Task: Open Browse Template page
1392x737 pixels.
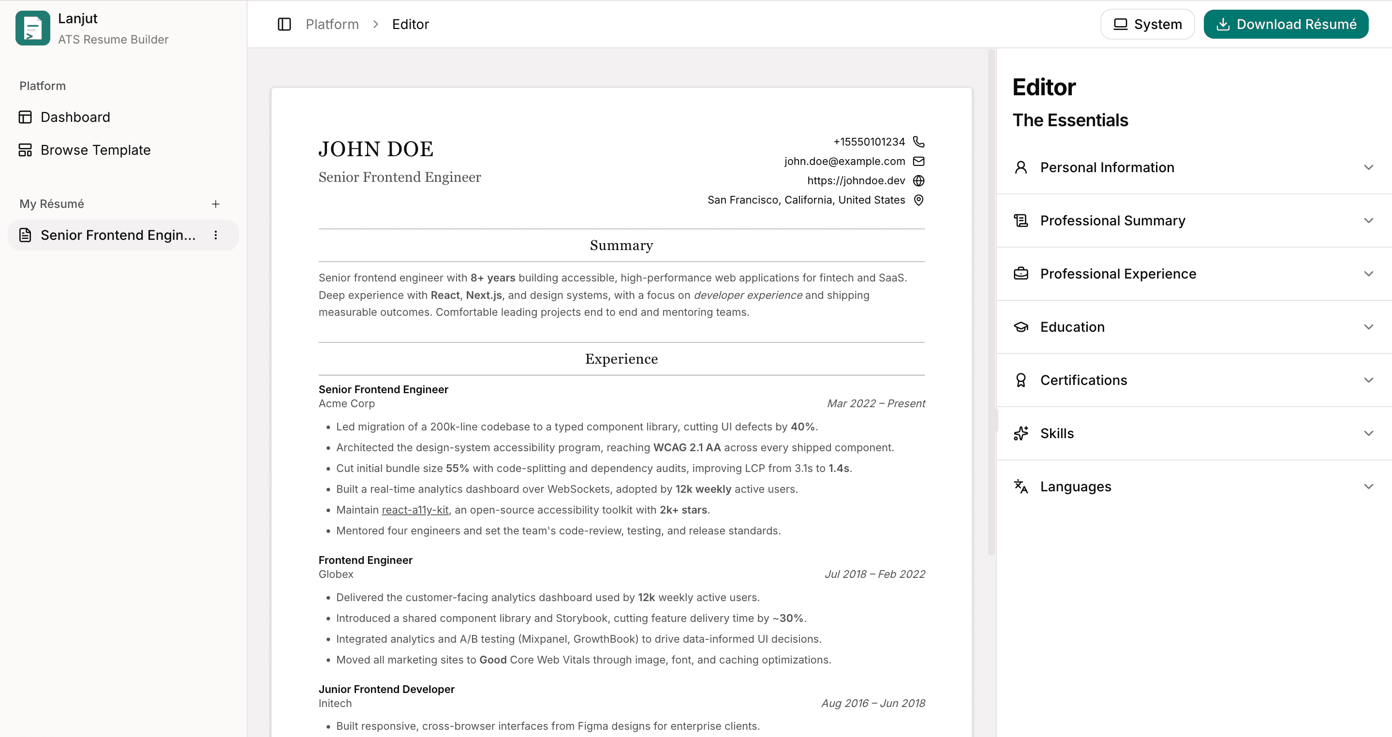Action: (123, 149)
